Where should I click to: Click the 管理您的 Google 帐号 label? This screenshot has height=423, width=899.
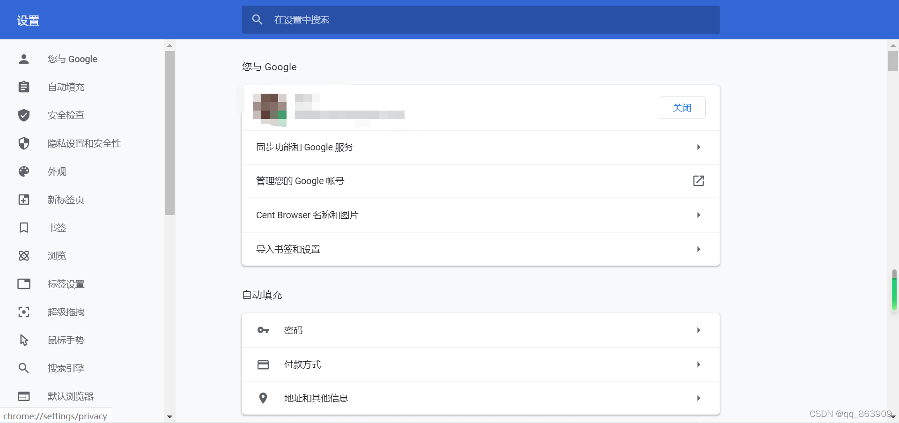tap(300, 181)
